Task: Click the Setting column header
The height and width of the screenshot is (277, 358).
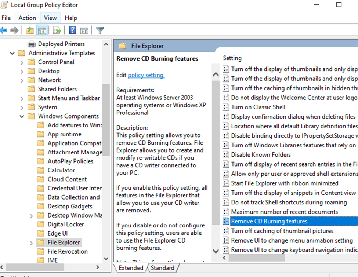Action: [232, 58]
